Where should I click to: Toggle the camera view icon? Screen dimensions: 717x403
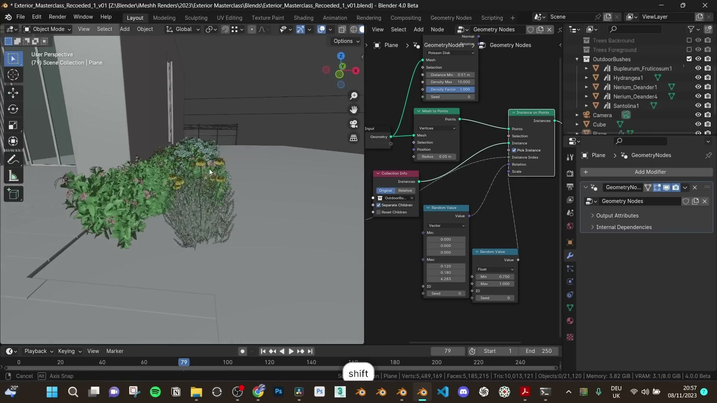(353, 124)
